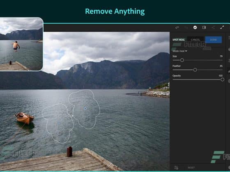
Task: Click the share icon in top toolbar
Action: click(213, 27)
